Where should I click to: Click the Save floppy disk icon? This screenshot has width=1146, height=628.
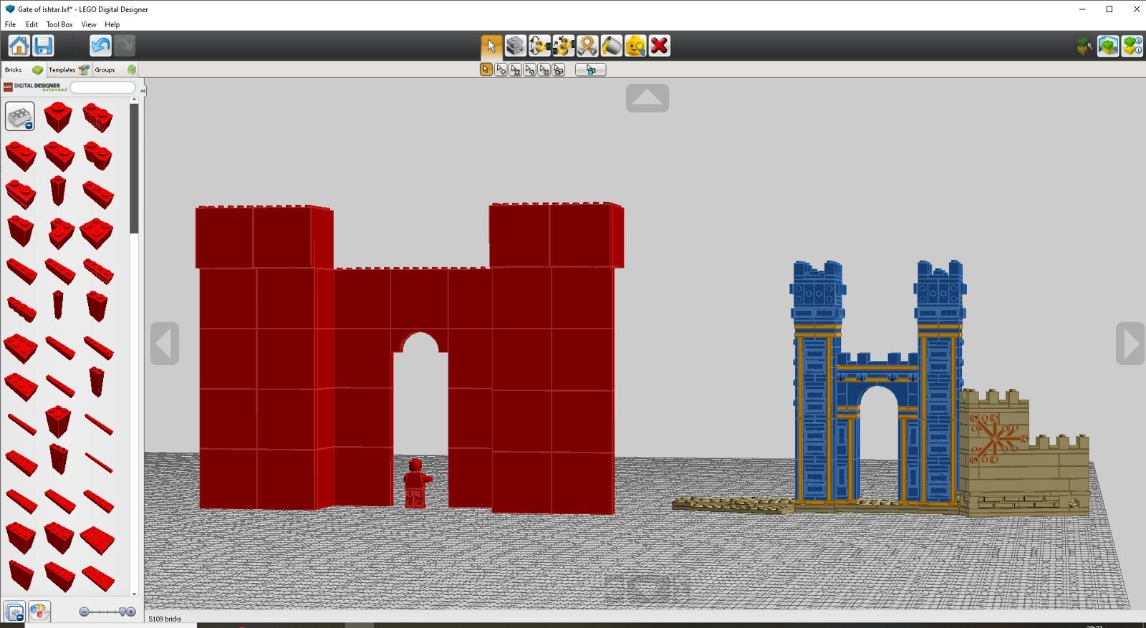[43, 46]
